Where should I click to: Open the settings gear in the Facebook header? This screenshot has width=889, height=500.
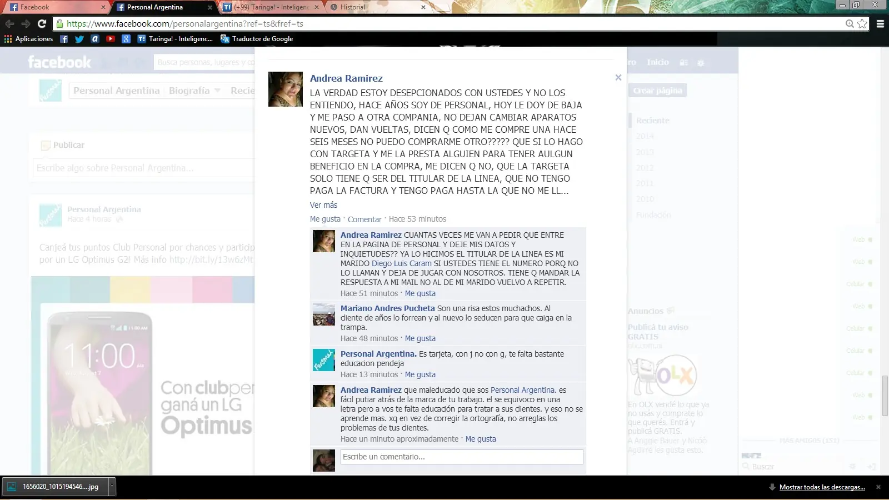pyautogui.click(x=701, y=63)
